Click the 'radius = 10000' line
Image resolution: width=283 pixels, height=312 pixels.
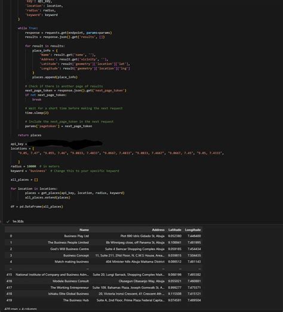[35, 166]
